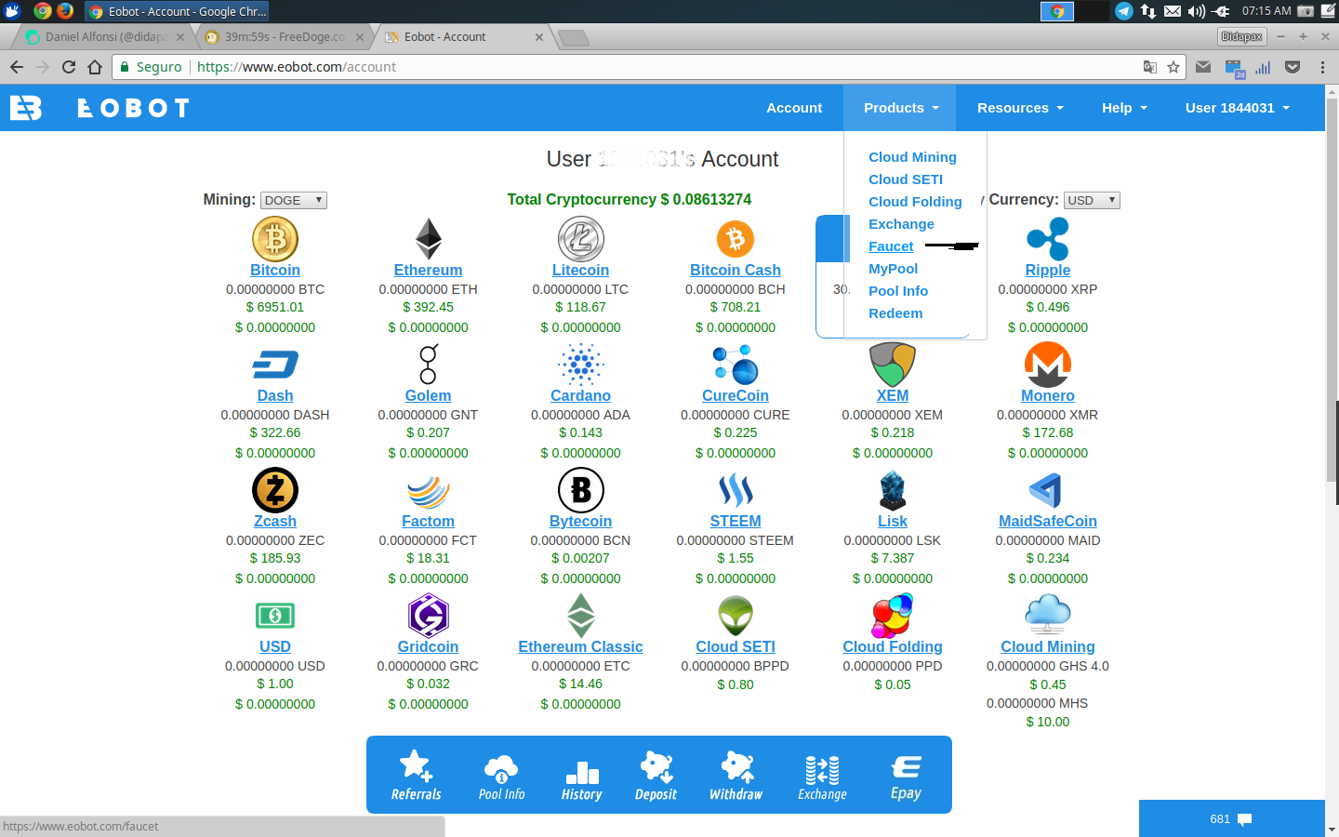Click Account in navigation bar

coord(794,108)
